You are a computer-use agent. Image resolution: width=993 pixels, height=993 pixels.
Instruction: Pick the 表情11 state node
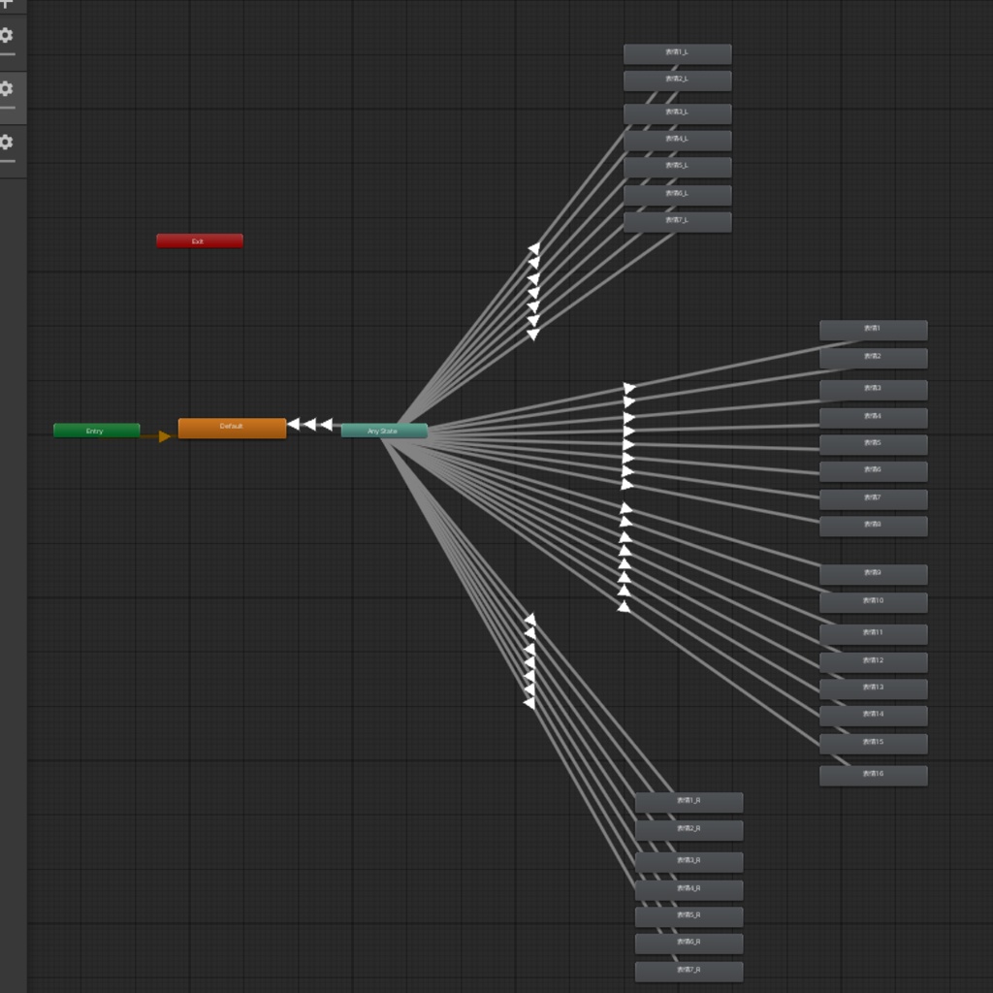coord(874,634)
